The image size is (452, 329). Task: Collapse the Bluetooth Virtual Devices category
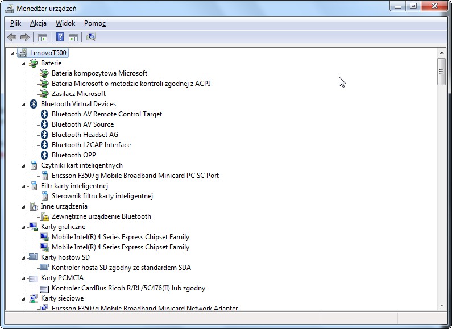[24, 105]
